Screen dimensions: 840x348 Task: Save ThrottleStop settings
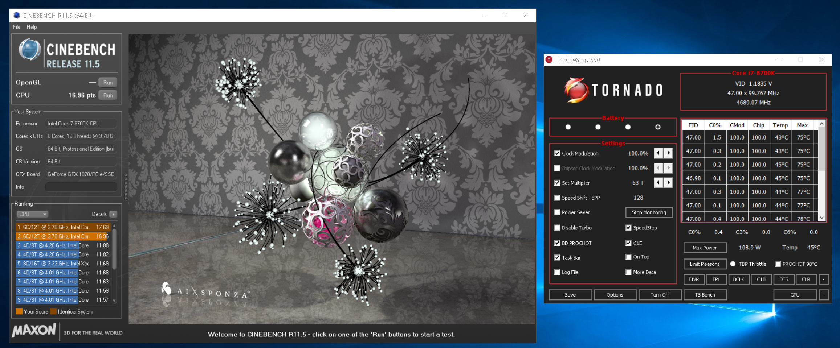coord(570,295)
